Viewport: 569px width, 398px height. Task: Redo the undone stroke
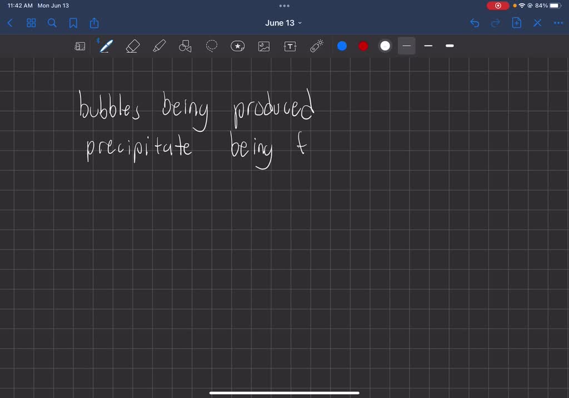[x=495, y=23]
